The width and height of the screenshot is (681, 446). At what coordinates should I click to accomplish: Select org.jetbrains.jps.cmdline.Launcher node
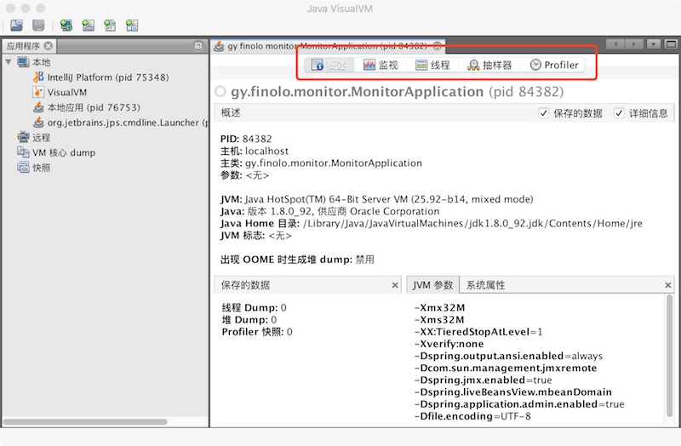coord(128,123)
